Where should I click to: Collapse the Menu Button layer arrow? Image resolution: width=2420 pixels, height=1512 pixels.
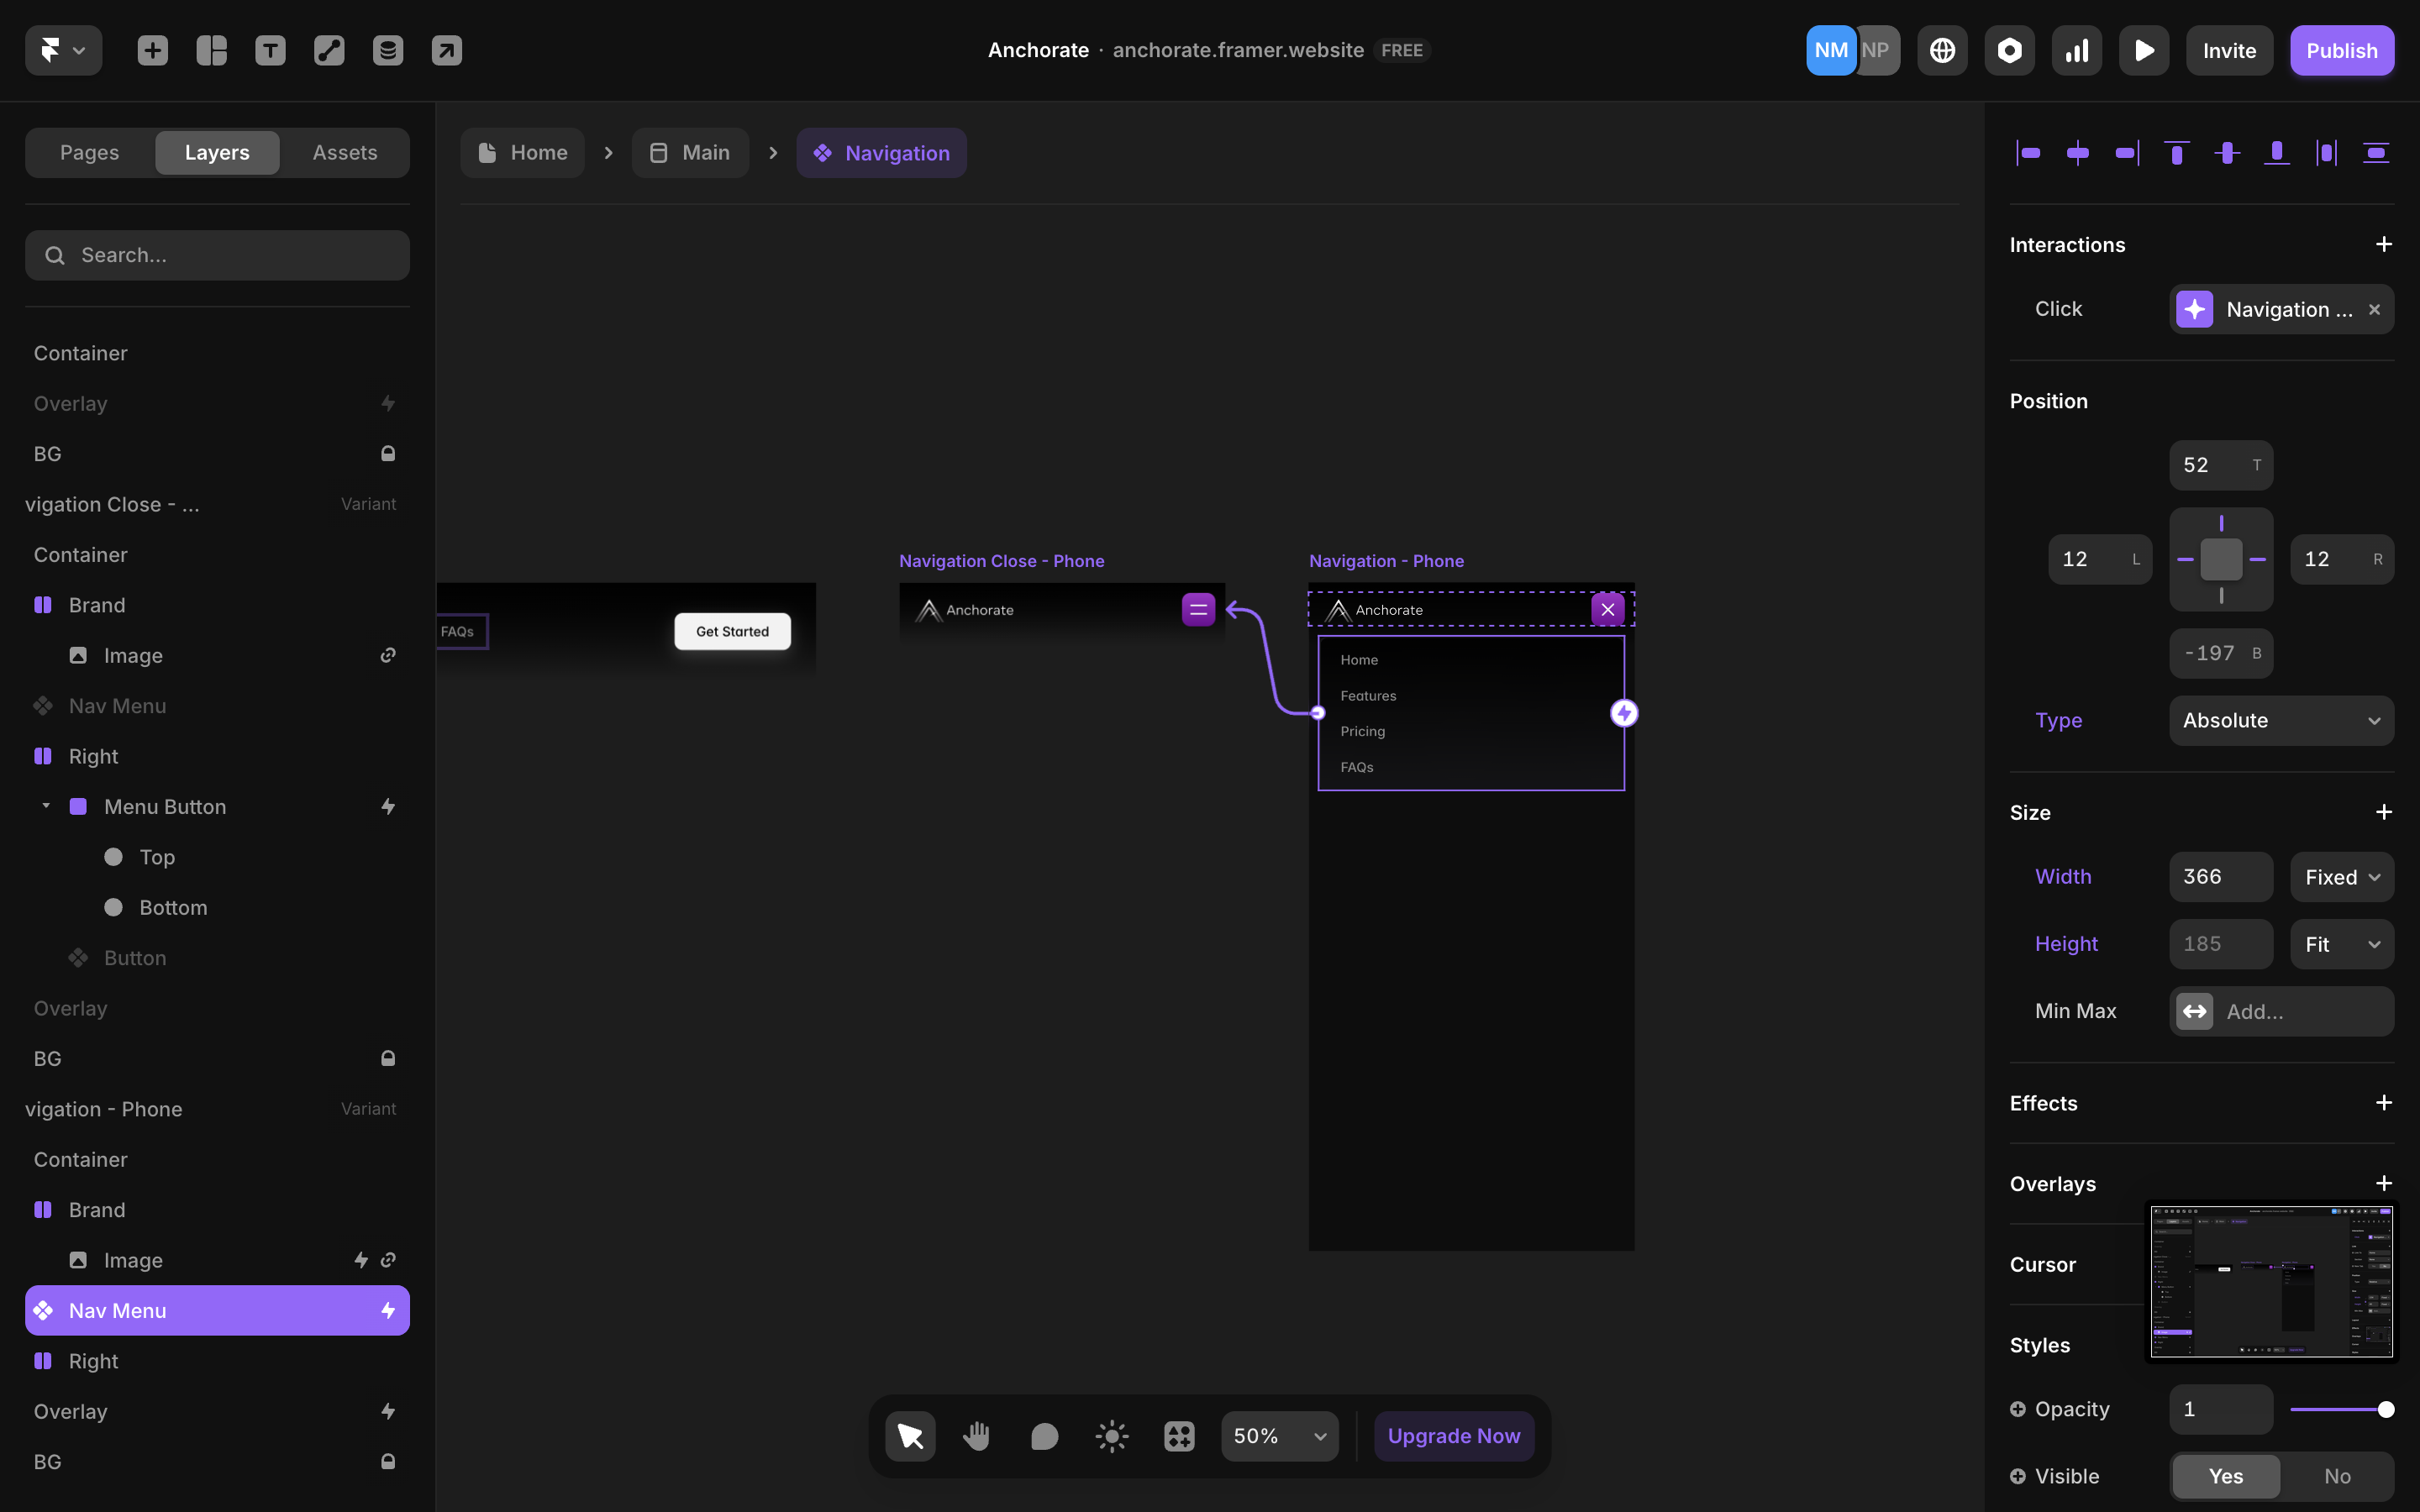pos(46,806)
